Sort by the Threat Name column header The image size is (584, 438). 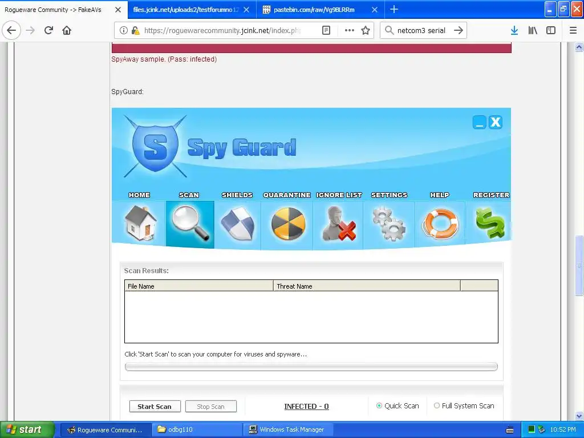367,286
